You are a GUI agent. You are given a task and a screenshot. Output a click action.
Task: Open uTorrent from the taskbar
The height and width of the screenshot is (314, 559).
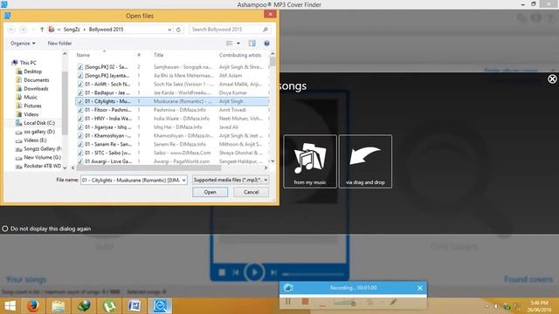(109, 306)
